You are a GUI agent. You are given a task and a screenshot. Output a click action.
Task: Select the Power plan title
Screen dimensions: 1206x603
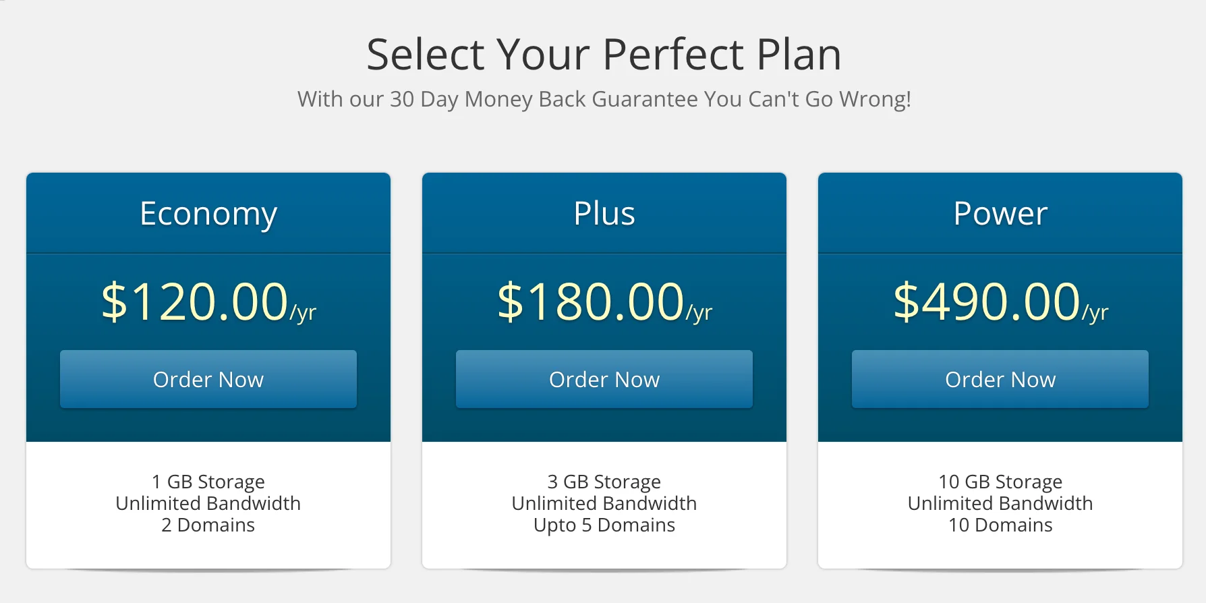[x=1000, y=214]
